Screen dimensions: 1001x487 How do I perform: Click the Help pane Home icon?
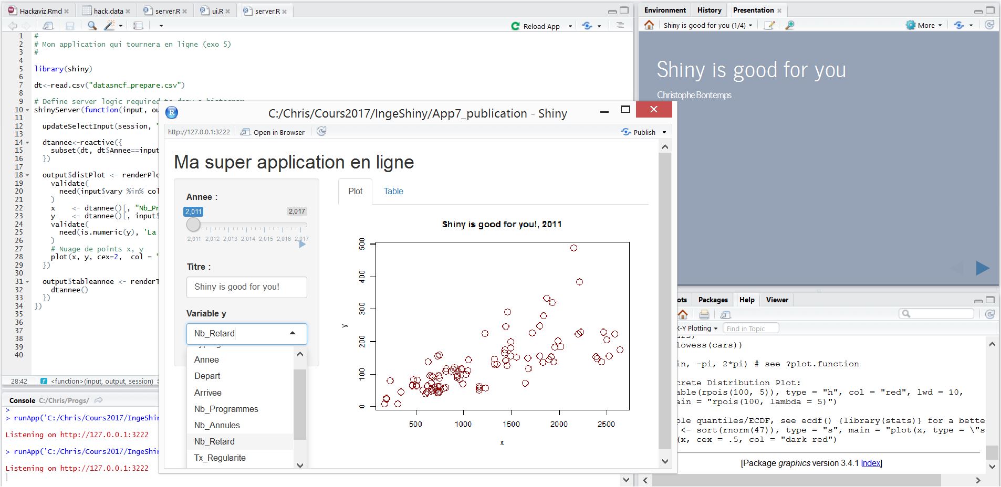pyautogui.click(x=683, y=314)
